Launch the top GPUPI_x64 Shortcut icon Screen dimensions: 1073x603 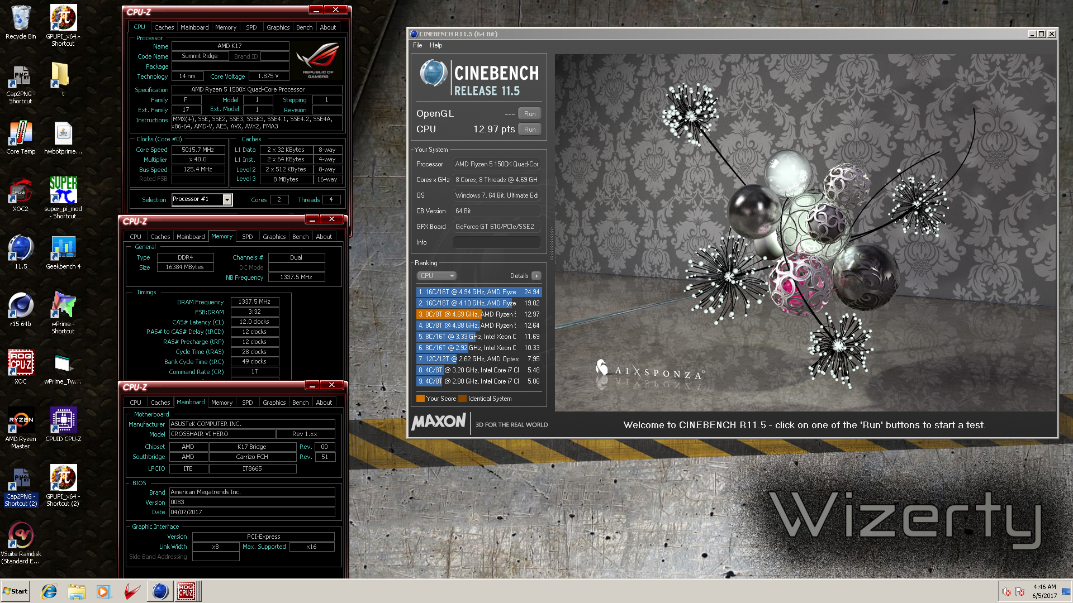click(x=63, y=25)
